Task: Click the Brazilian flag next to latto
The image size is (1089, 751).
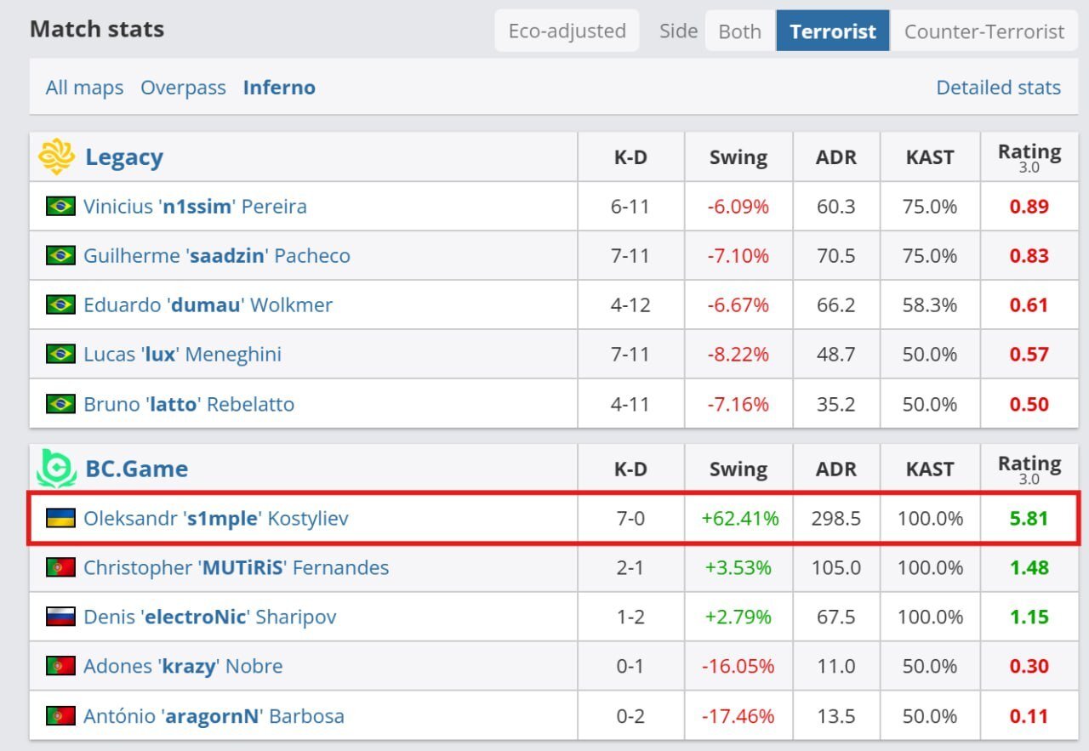Action: 60,403
